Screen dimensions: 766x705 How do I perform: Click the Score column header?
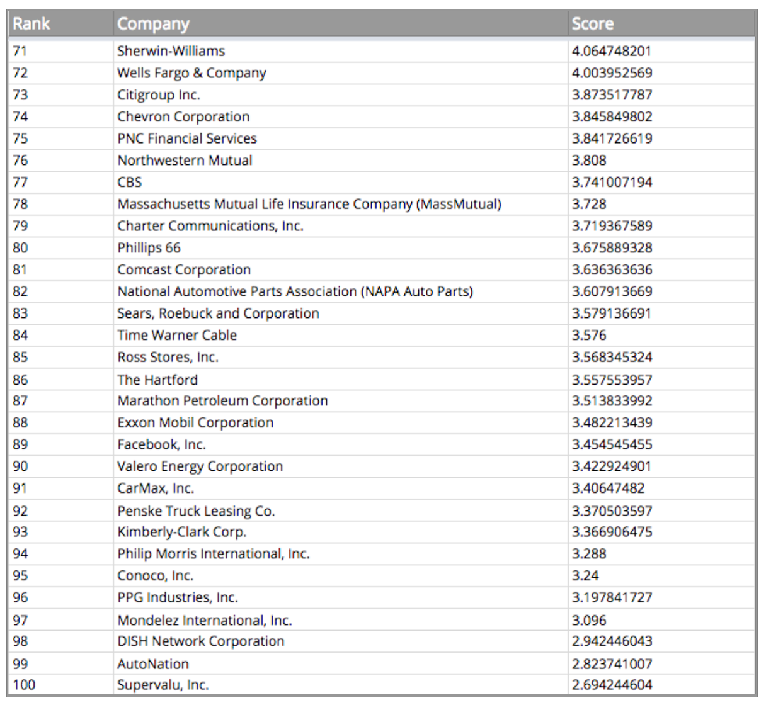tap(661, 24)
